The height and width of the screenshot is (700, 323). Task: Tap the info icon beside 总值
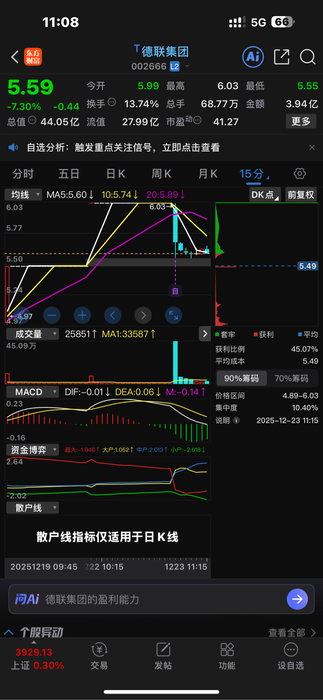32,121
